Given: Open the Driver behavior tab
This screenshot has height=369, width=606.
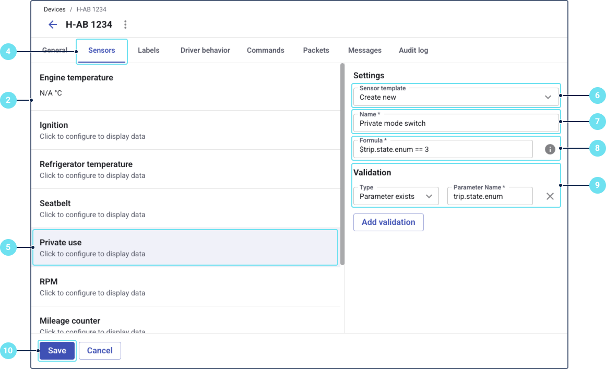Looking at the screenshot, I should click(x=205, y=50).
